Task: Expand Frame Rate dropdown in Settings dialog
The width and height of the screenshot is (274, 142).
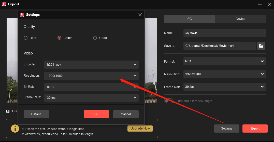Action: [x=91, y=97]
